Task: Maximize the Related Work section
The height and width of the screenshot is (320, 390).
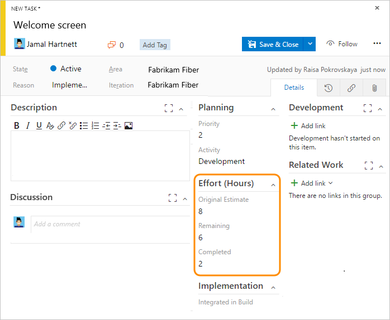Action: coord(369,166)
